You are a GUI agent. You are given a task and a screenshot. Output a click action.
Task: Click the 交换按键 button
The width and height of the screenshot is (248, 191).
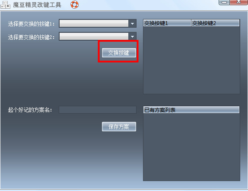(119, 53)
